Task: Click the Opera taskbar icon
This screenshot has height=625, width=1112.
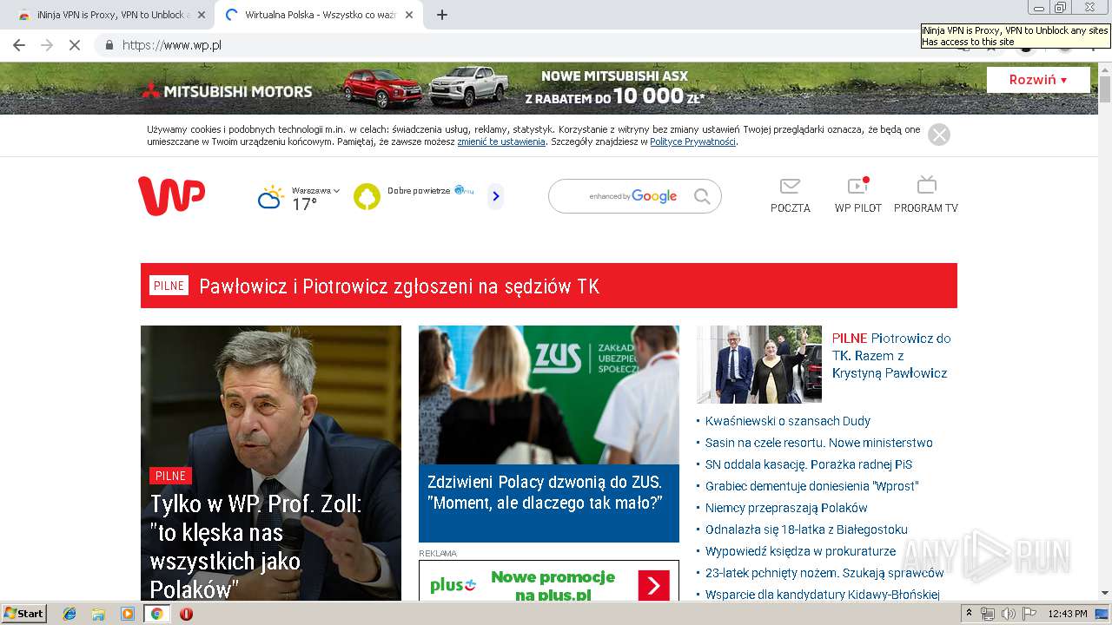Action: tap(186, 614)
